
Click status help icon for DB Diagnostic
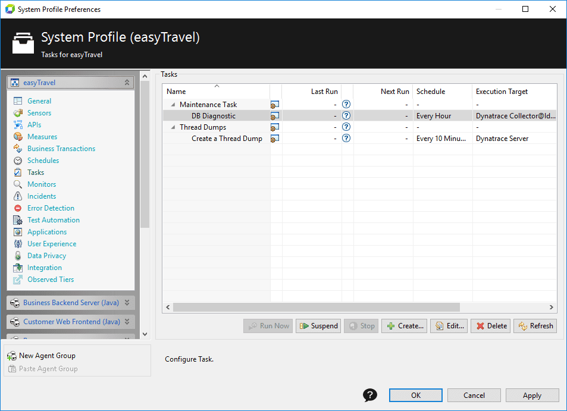coord(346,115)
